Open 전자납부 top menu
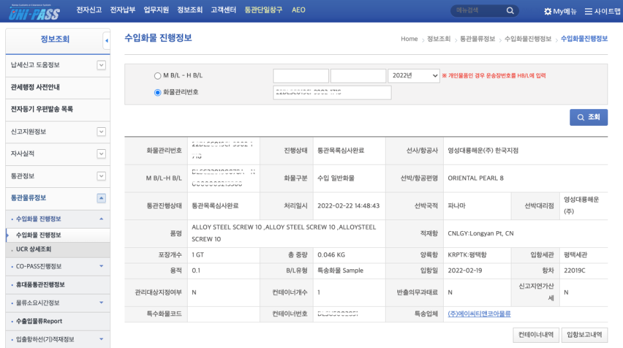Screen dimensions: 623x348 pos(123,10)
